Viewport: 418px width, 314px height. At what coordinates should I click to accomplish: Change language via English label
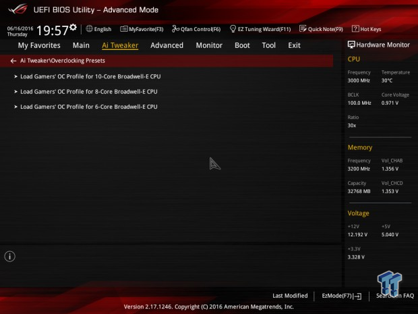tap(102, 29)
